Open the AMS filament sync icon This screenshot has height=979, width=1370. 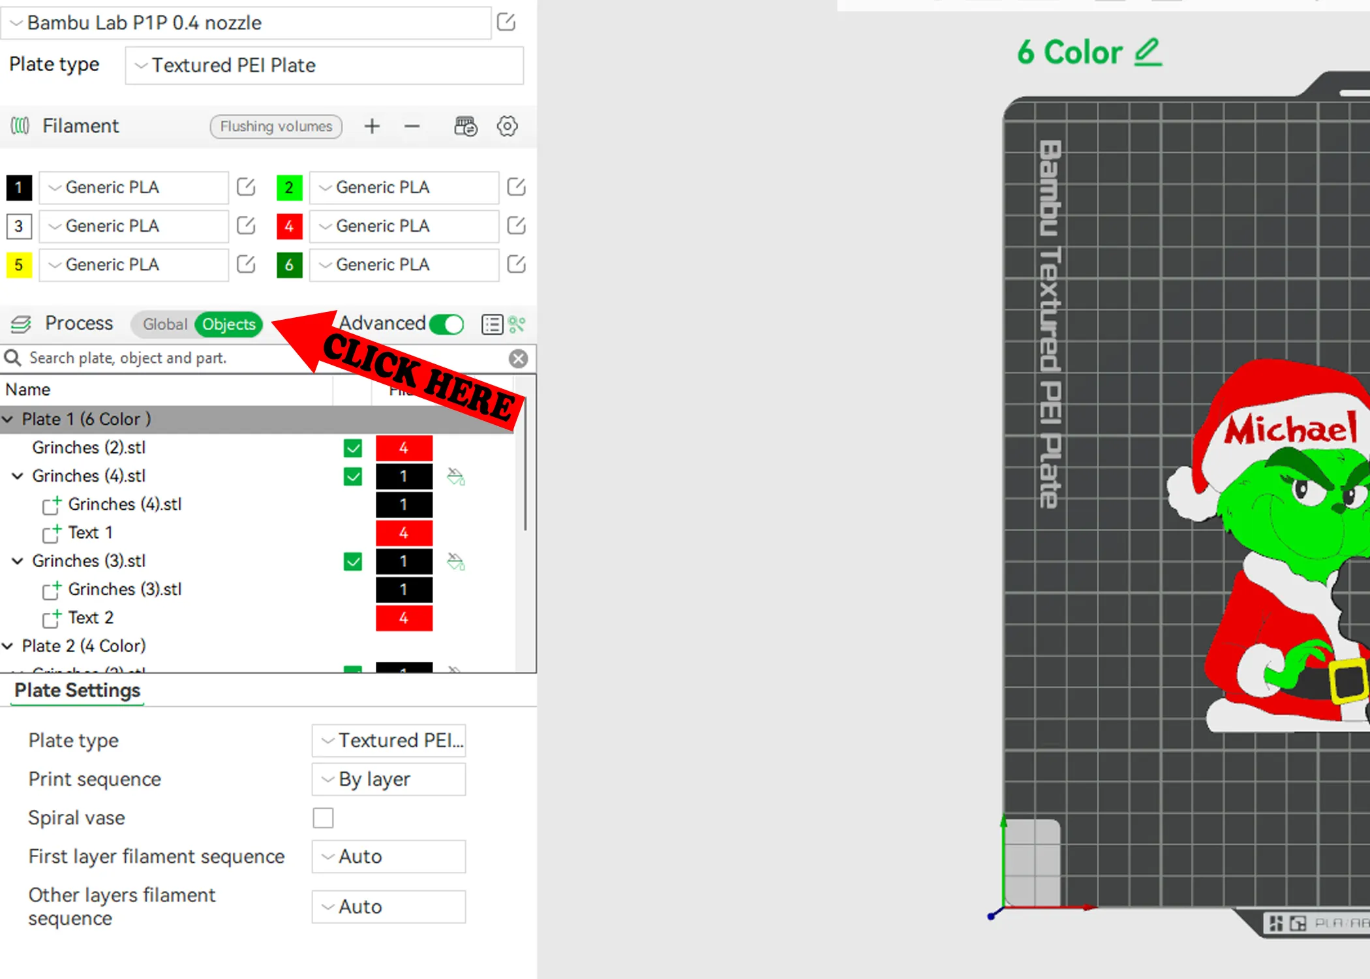point(466,126)
